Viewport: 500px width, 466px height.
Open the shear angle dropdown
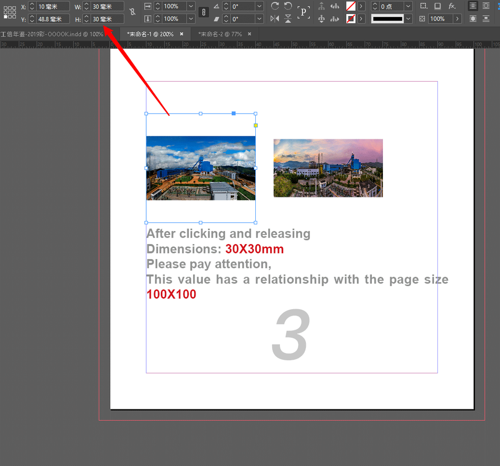pos(259,19)
